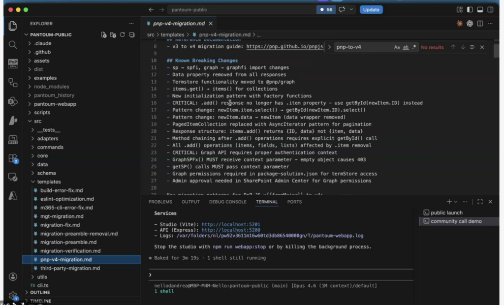This screenshot has width=504, height=305.
Task: Switch to the DEBUG CONSOLE tab
Action: coord(227,202)
